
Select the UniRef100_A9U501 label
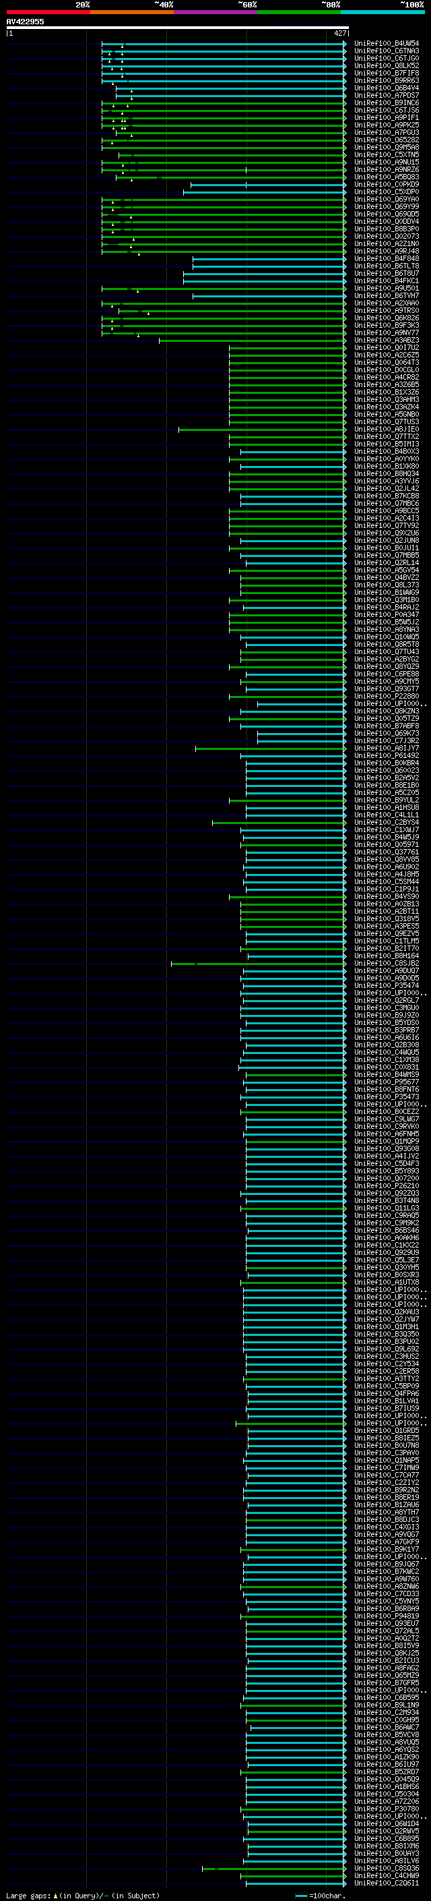[387, 289]
